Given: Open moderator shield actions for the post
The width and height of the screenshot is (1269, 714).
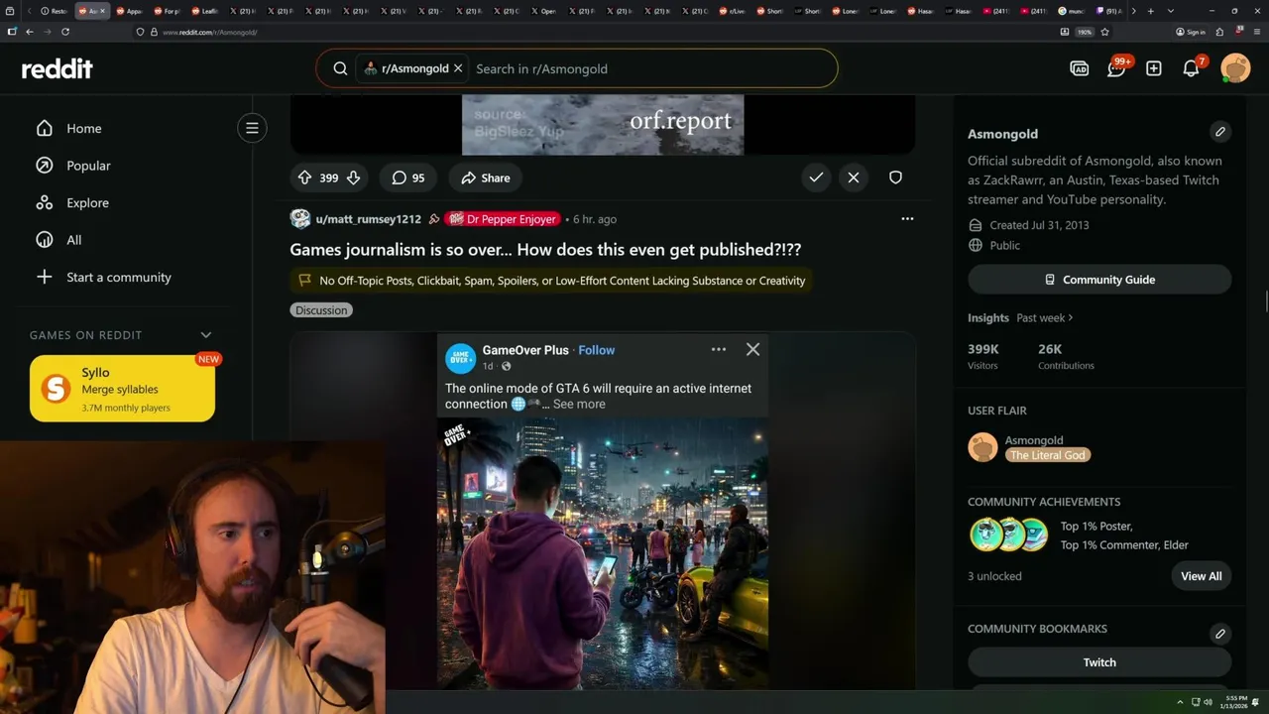Looking at the screenshot, I should 895,178.
